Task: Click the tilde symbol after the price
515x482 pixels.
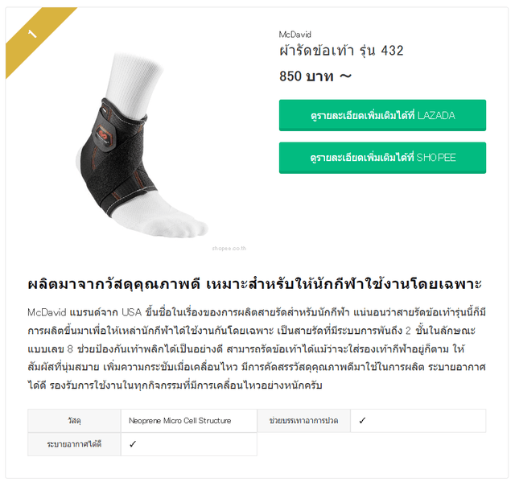Action: pyautogui.click(x=345, y=76)
